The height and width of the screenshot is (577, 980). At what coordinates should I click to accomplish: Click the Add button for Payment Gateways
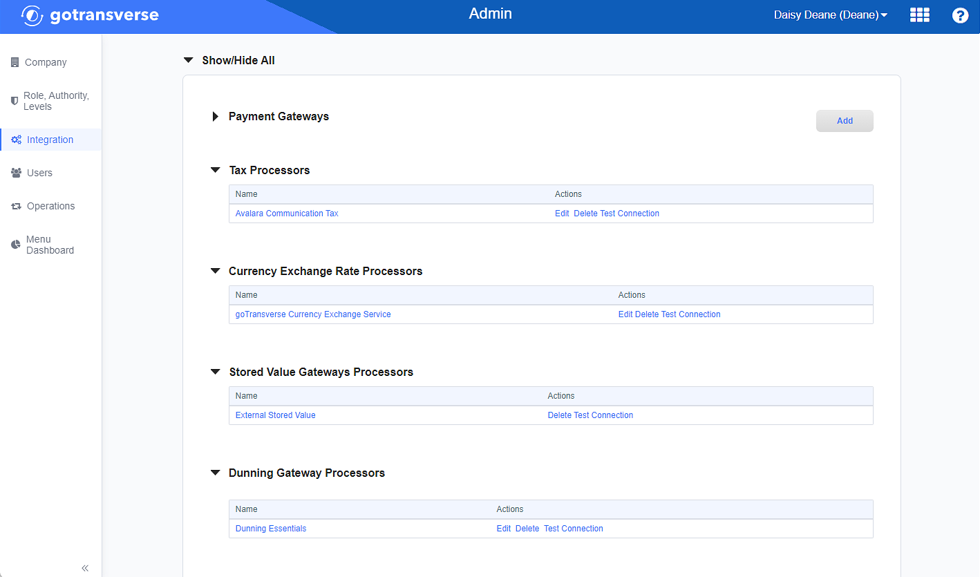pos(845,120)
